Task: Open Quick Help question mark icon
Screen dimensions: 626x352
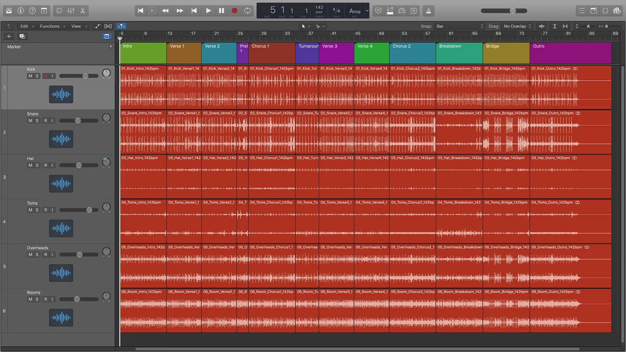Action: 32,11
